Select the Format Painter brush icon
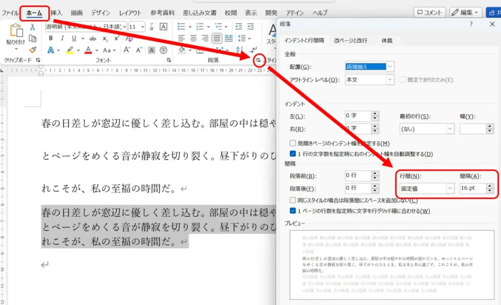Viewport: 501px width, 305px height. coord(33,50)
